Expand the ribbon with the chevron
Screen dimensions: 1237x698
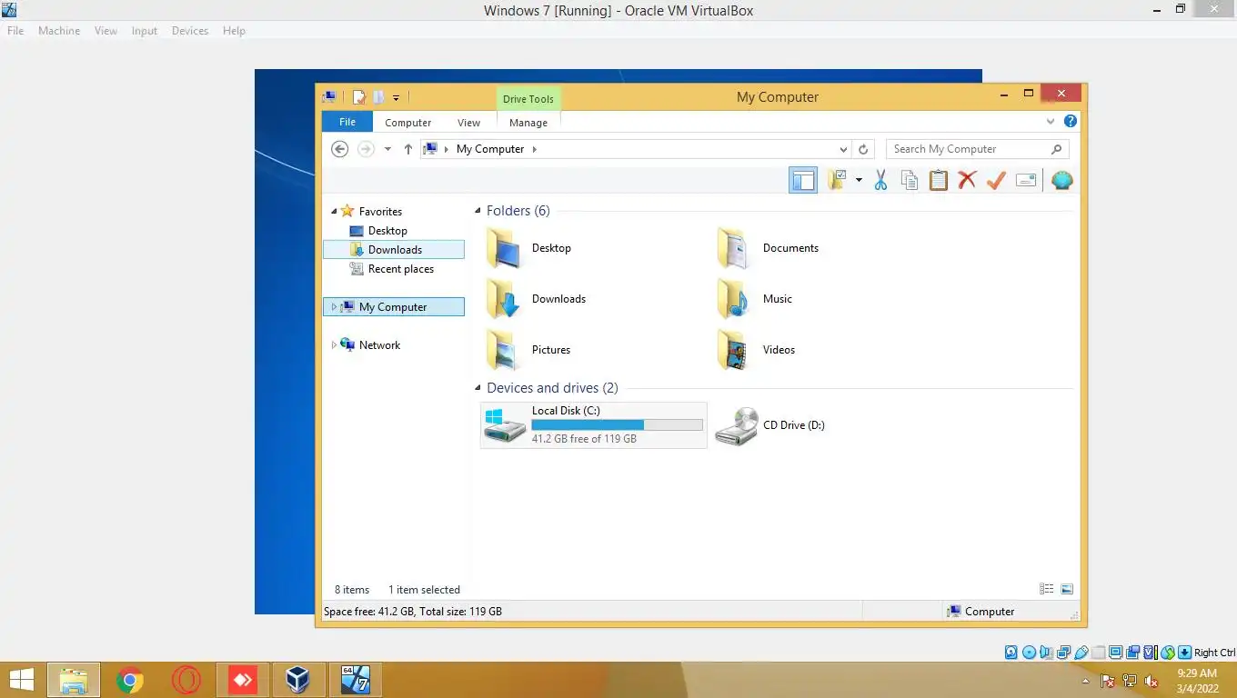[x=1051, y=121]
